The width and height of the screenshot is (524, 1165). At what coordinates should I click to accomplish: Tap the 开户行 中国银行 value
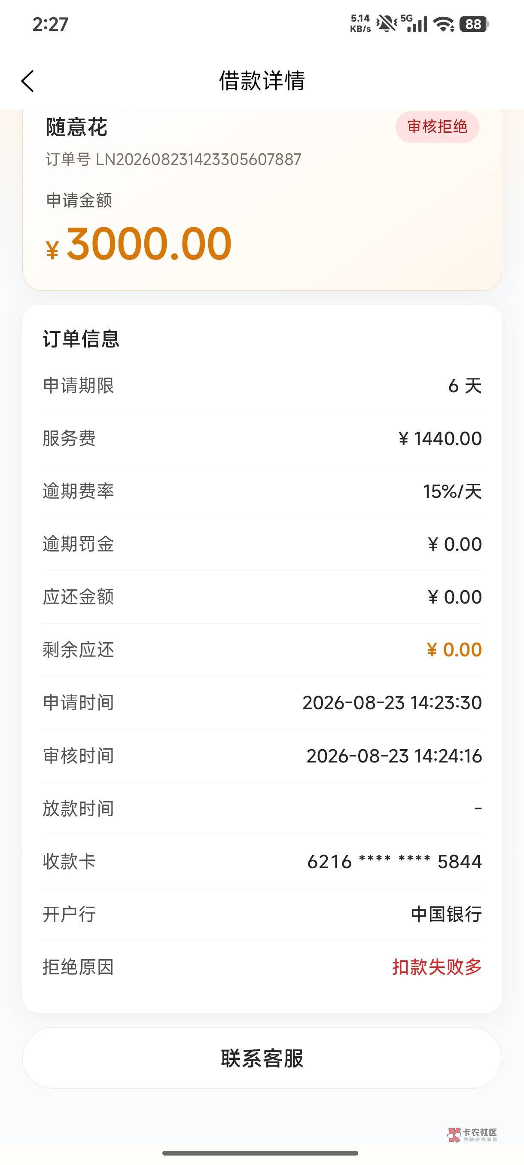pos(446,914)
